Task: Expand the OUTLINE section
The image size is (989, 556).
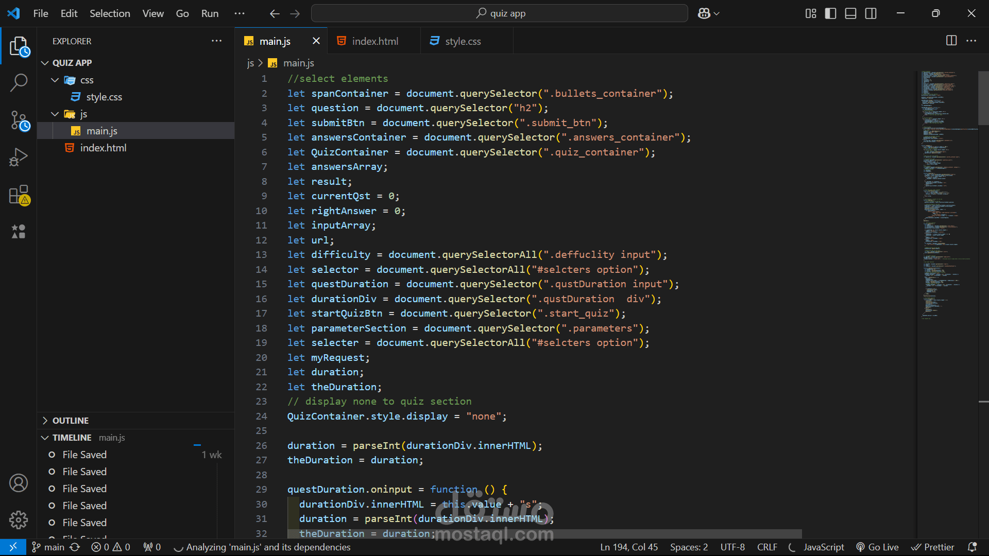Action: (x=70, y=421)
